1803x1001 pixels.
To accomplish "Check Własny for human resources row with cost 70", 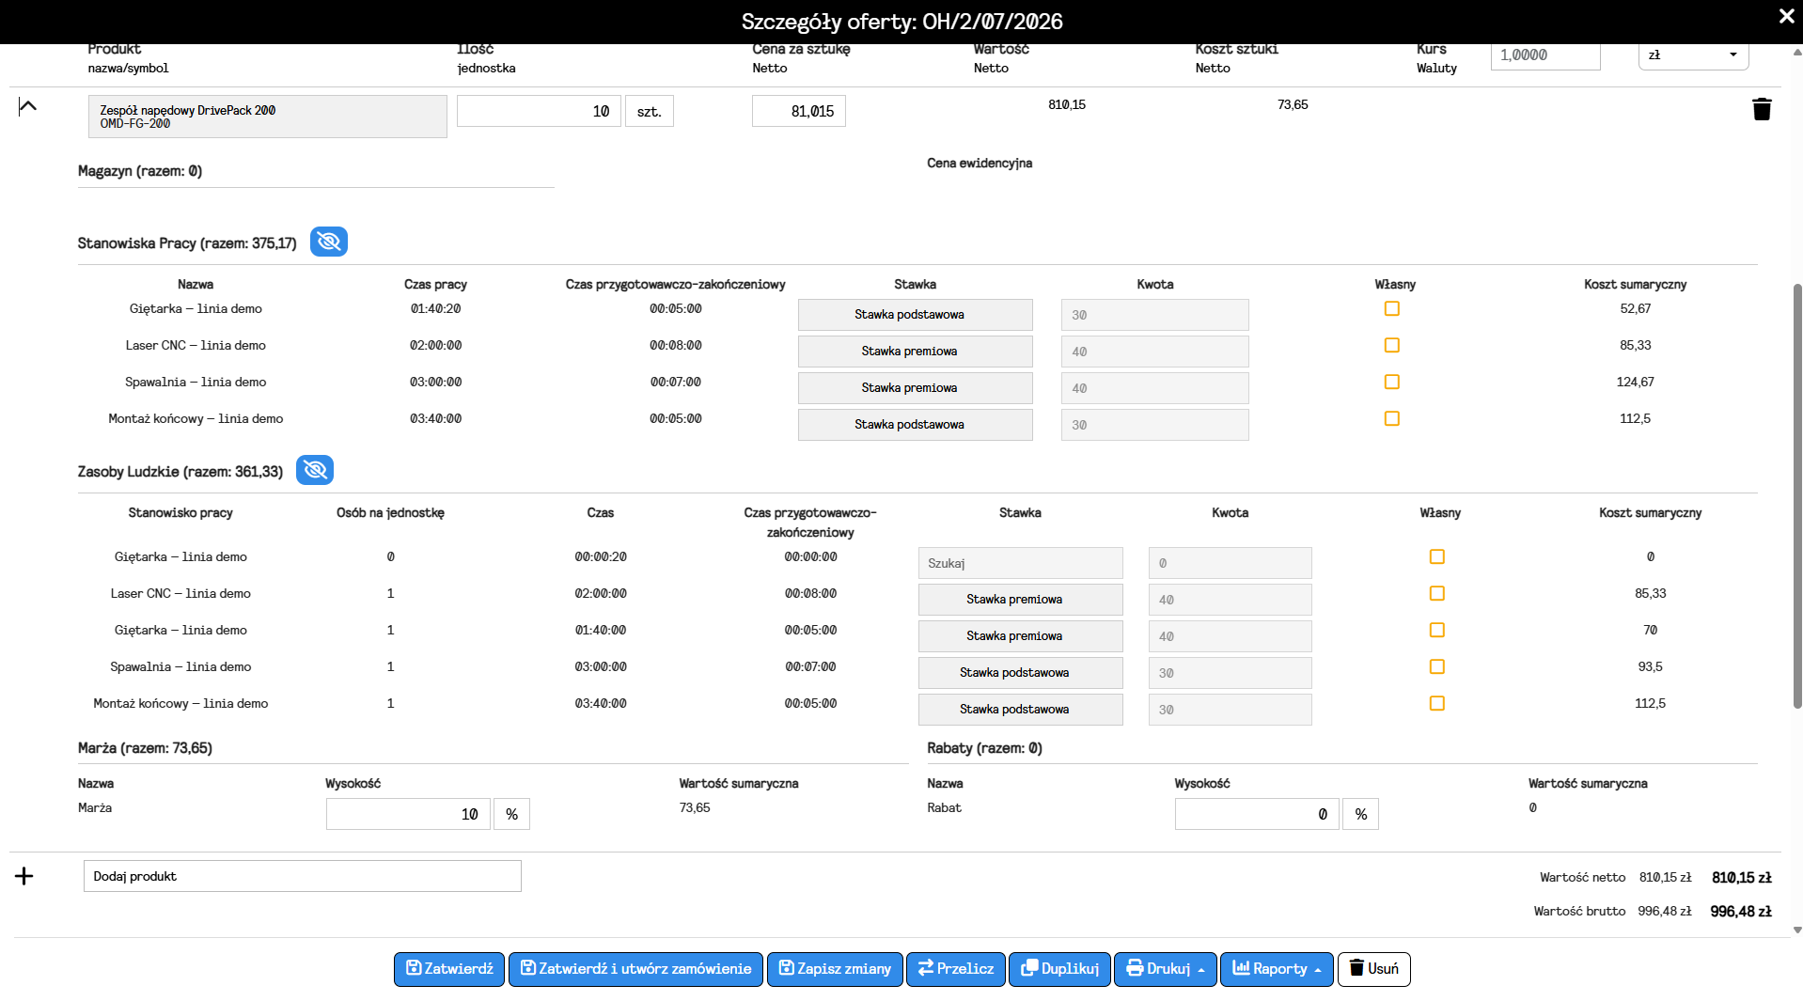I will click(x=1437, y=630).
